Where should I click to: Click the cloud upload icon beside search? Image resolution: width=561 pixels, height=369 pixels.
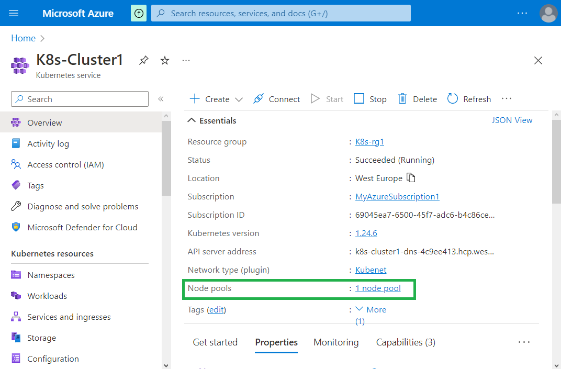pos(139,13)
